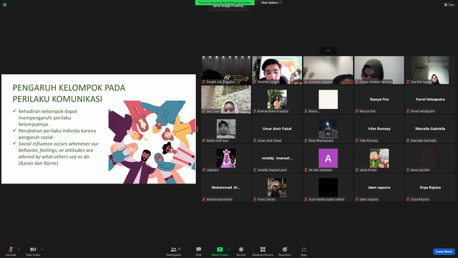Click slide citation '(Baron dan Byrne)'
The height and width of the screenshot is (258, 458).
38,163
